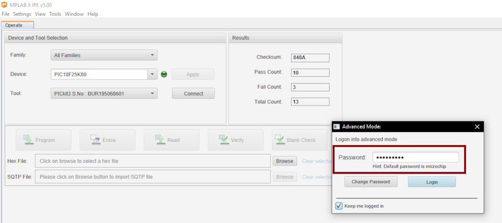Open the Window menu
Viewport: 502px width, 223px height.
74,14
